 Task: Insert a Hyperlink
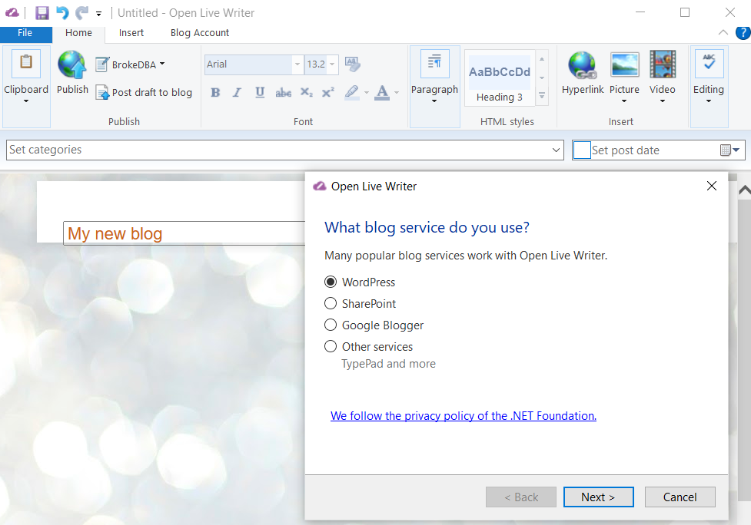[x=583, y=73]
